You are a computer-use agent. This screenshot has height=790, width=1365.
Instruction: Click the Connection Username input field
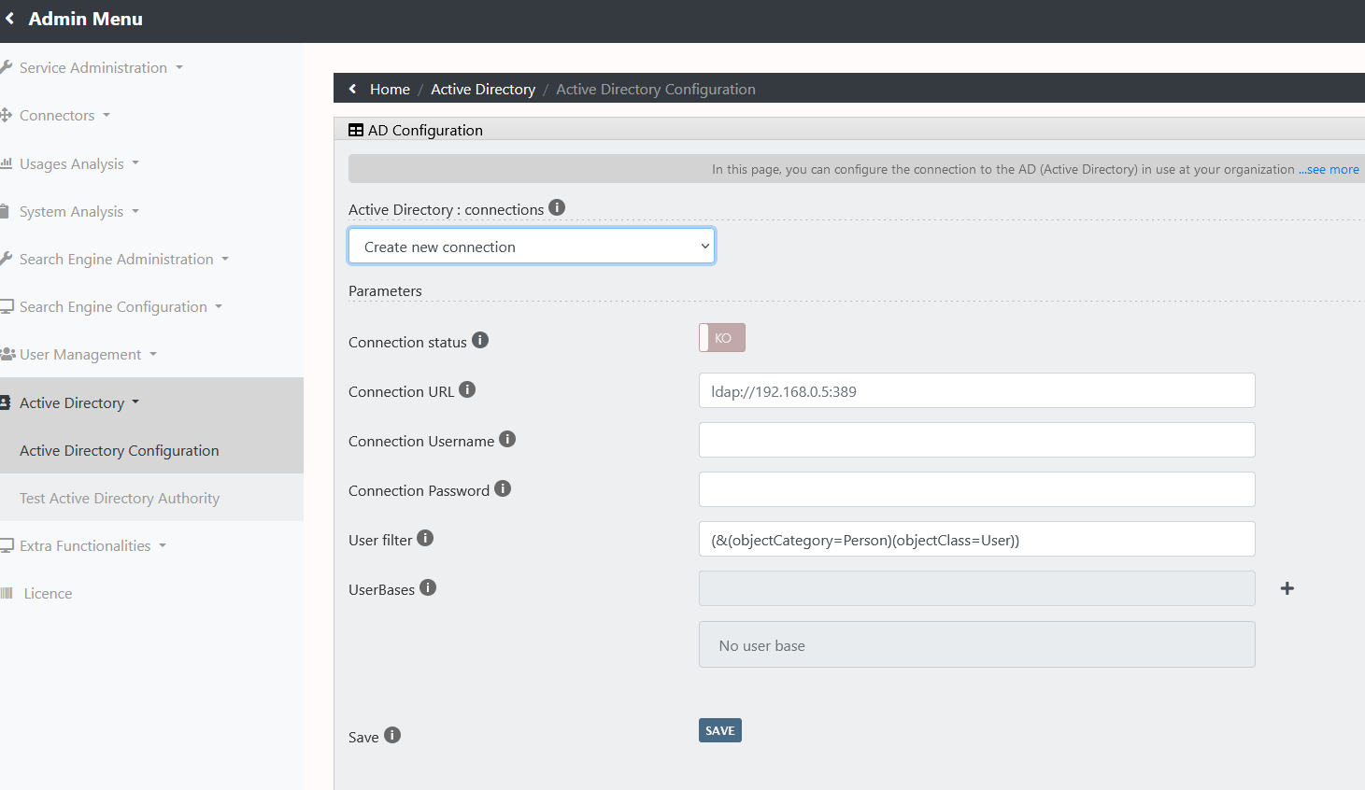coord(976,440)
